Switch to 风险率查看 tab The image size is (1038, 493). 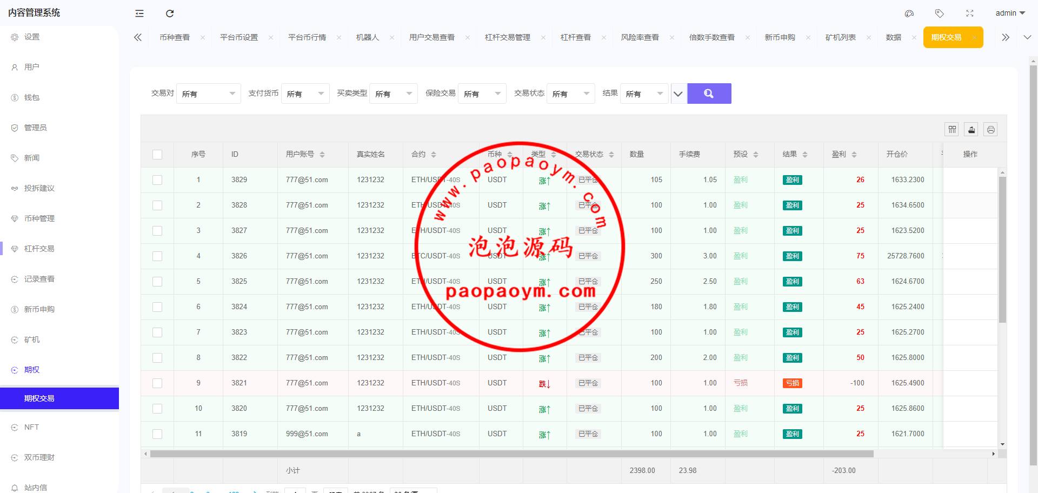640,37
